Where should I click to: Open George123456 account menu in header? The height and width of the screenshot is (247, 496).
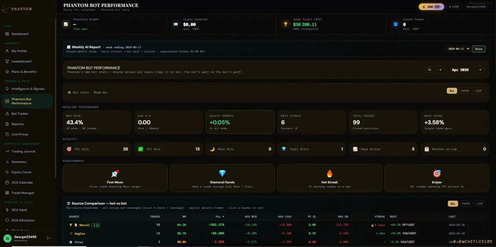[476, 7]
